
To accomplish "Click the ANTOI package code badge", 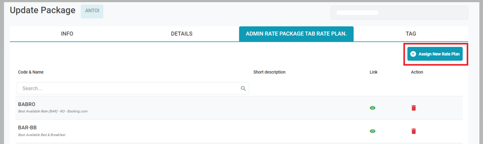I will [92, 11].
